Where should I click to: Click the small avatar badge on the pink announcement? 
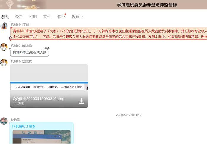coord(11,38)
